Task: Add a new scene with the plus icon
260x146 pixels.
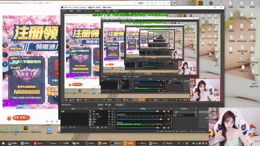Action: pyautogui.click(x=63, y=128)
